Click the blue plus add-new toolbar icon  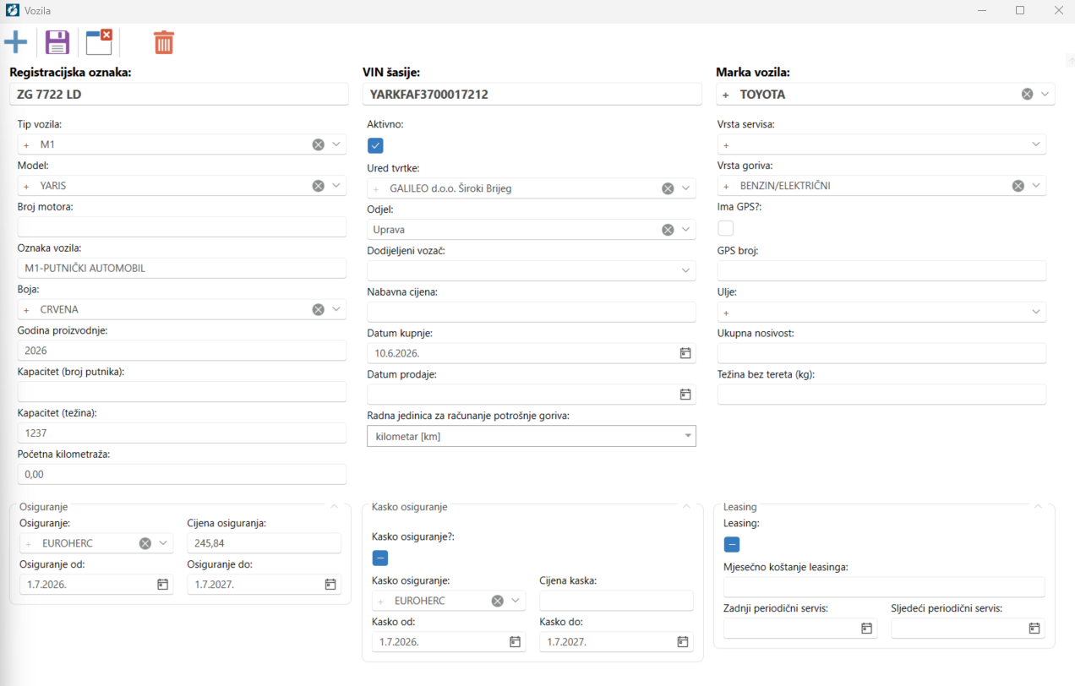pyautogui.click(x=15, y=42)
